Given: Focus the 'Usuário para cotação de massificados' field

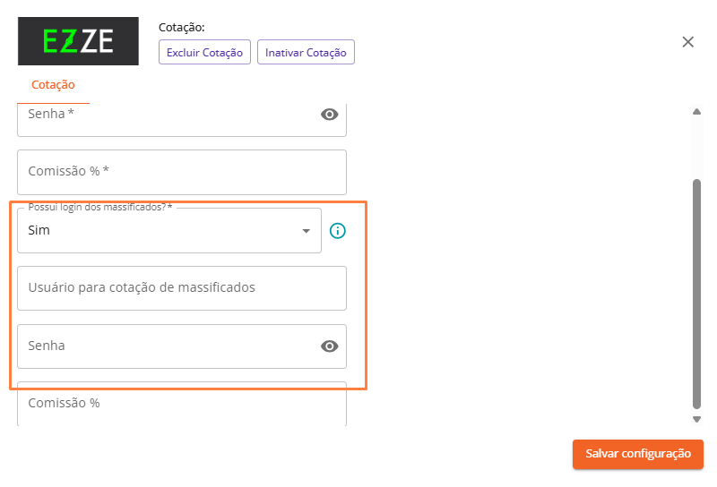Looking at the screenshot, I should pos(182,288).
